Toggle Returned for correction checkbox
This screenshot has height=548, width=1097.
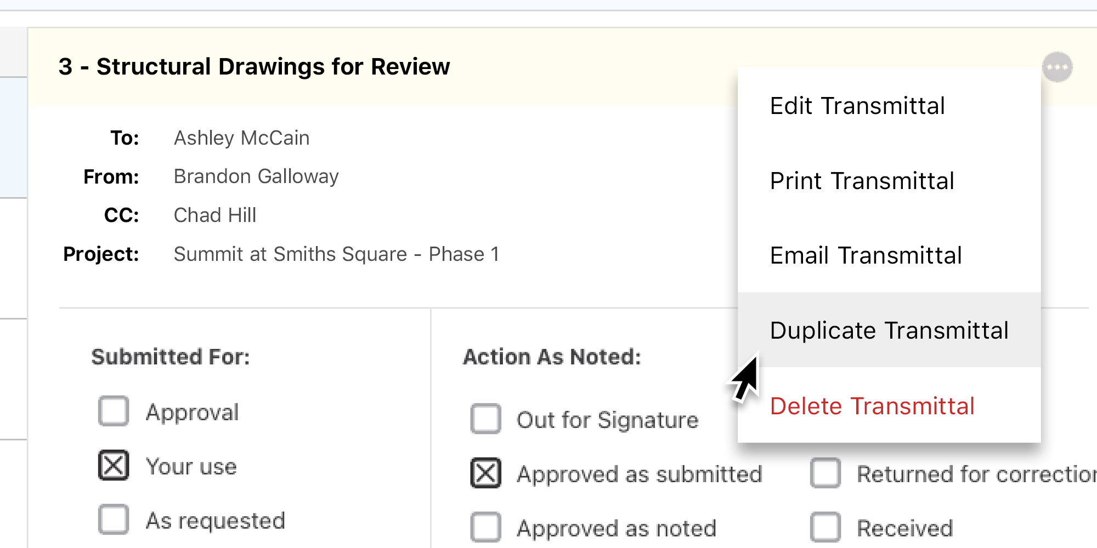coord(825,473)
